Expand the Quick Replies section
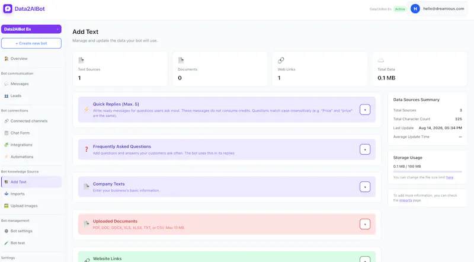 [365, 110]
